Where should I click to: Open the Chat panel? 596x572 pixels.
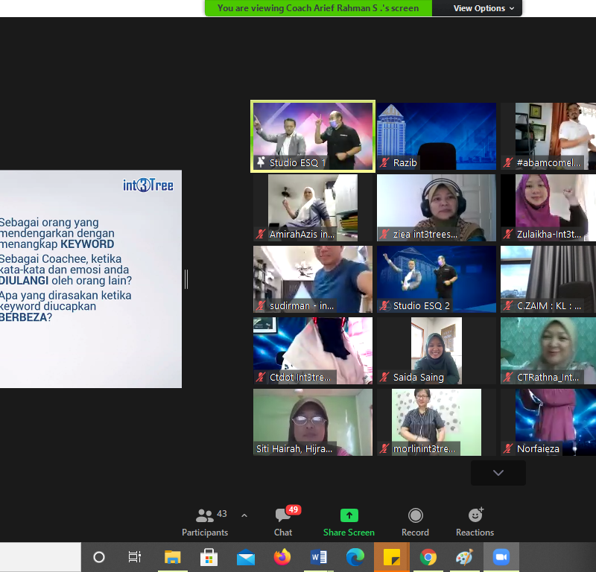pos(283,521)
